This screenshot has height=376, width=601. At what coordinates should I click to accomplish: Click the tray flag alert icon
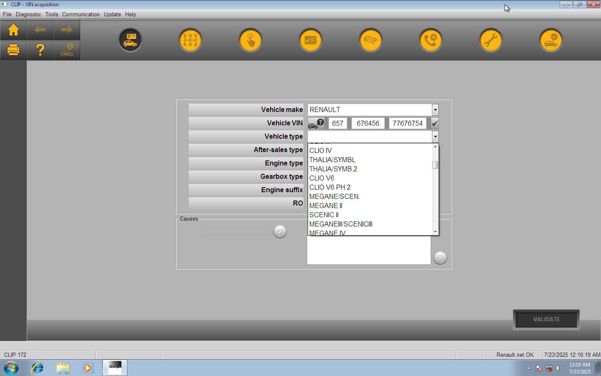[x=539, y=368]
